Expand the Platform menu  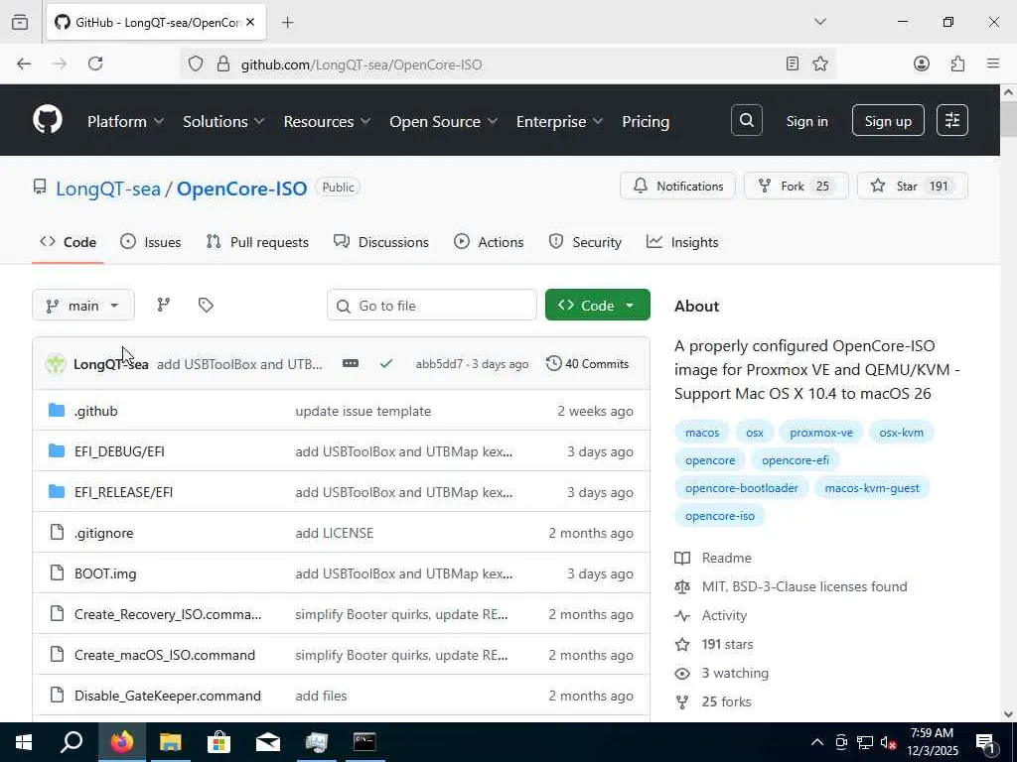[125, 121]
